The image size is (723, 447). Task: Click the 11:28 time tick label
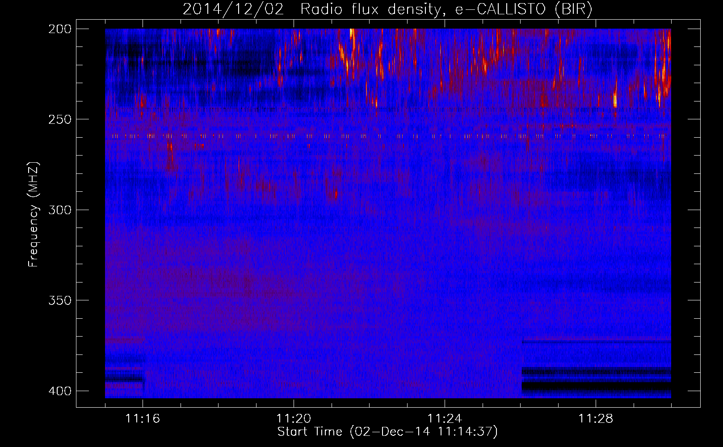point(596,419)
